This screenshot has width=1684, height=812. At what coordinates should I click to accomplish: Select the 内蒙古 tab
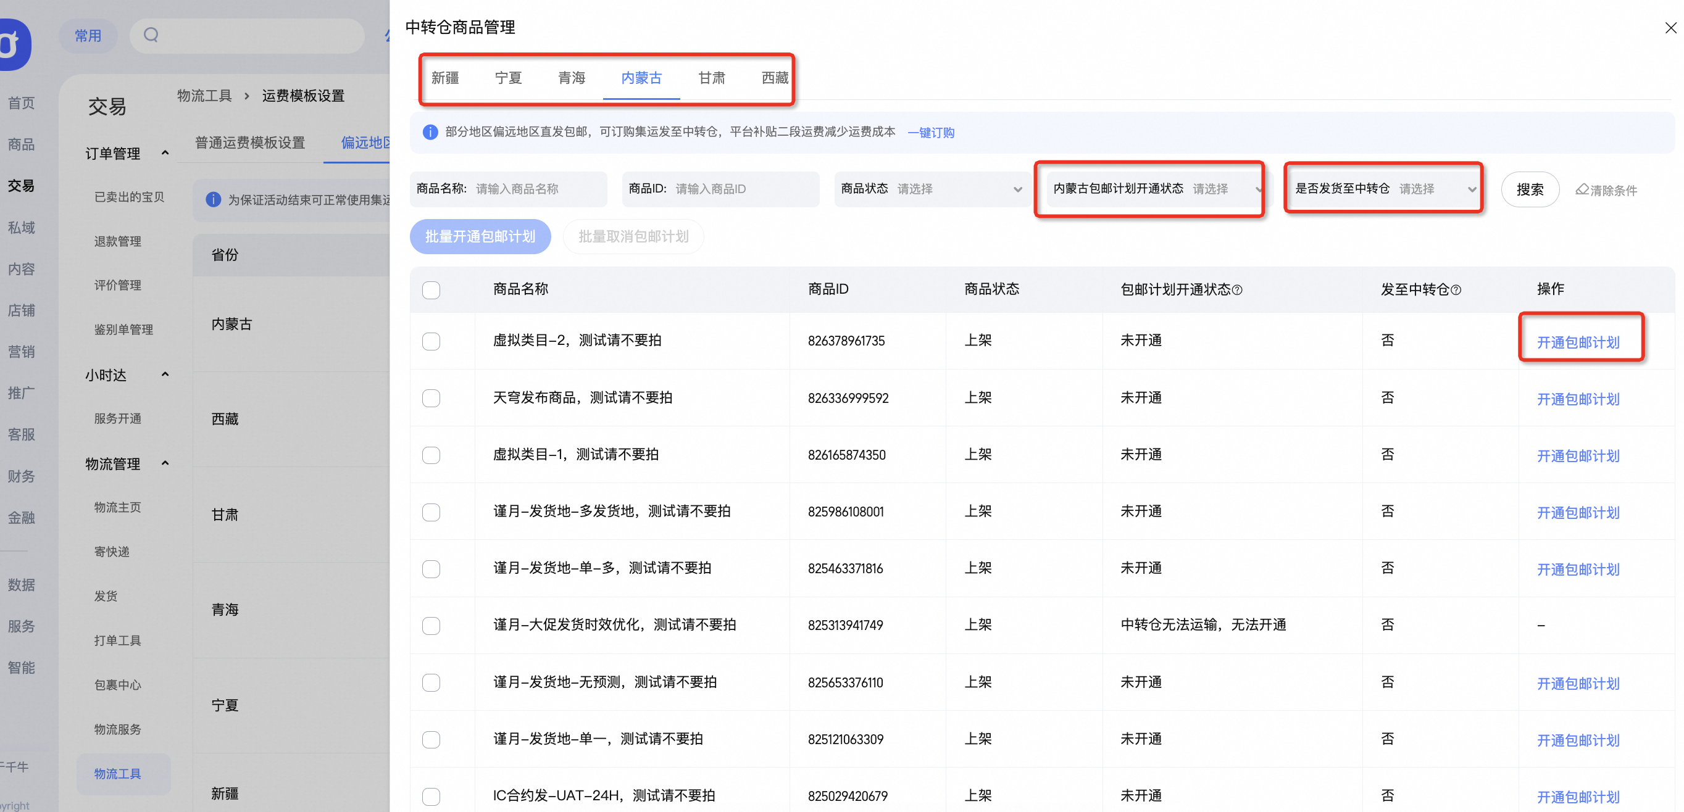click(x=641, y=78)
